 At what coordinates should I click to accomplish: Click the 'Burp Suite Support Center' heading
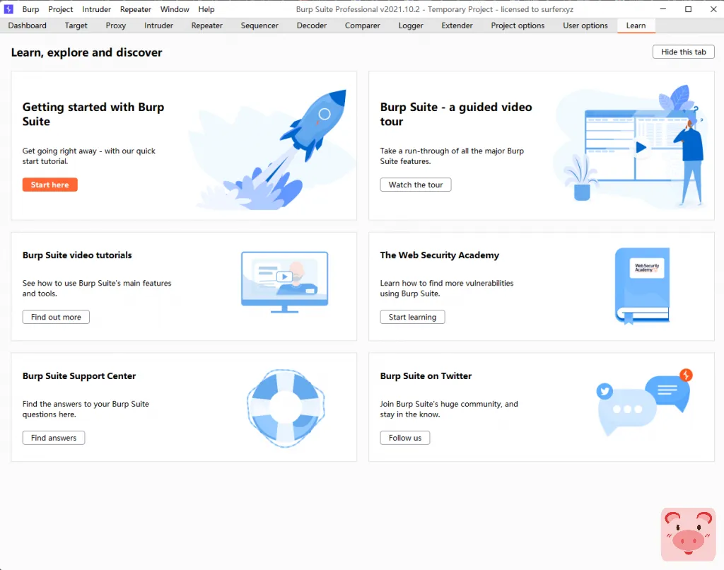[x=79, y=376]
